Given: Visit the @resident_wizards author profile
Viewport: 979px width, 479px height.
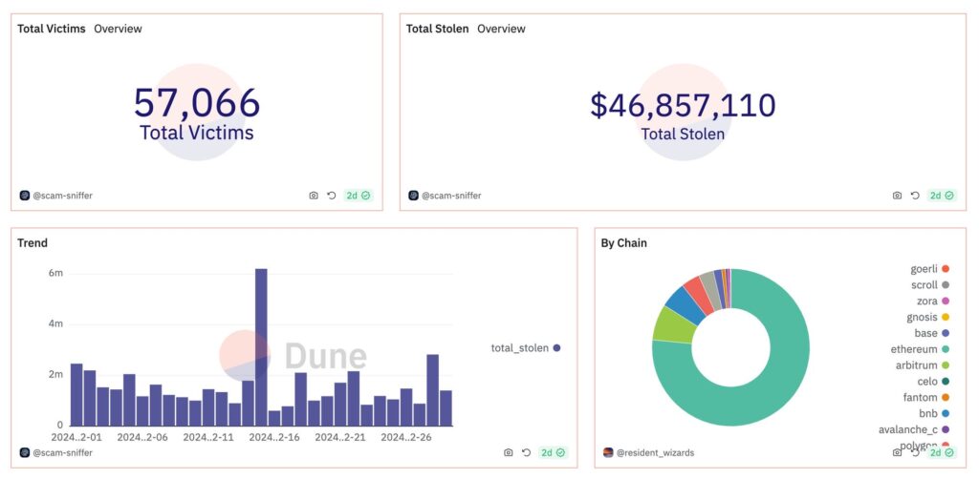Looking at the screenshot, I should (x=657, y=452).
